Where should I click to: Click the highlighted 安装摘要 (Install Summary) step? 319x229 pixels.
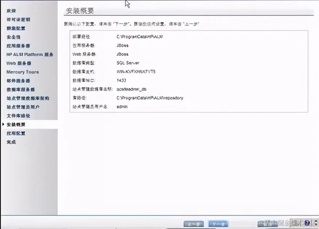17,124
